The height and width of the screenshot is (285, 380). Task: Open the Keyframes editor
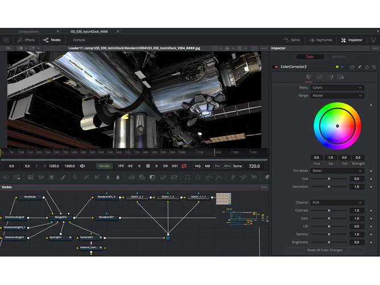(321, 40)
